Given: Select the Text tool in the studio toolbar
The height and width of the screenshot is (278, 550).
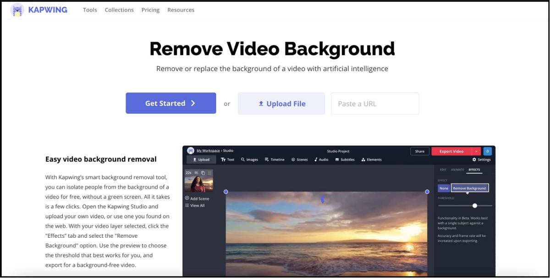Looking at the screenshot, I should [x=227, y=160].
